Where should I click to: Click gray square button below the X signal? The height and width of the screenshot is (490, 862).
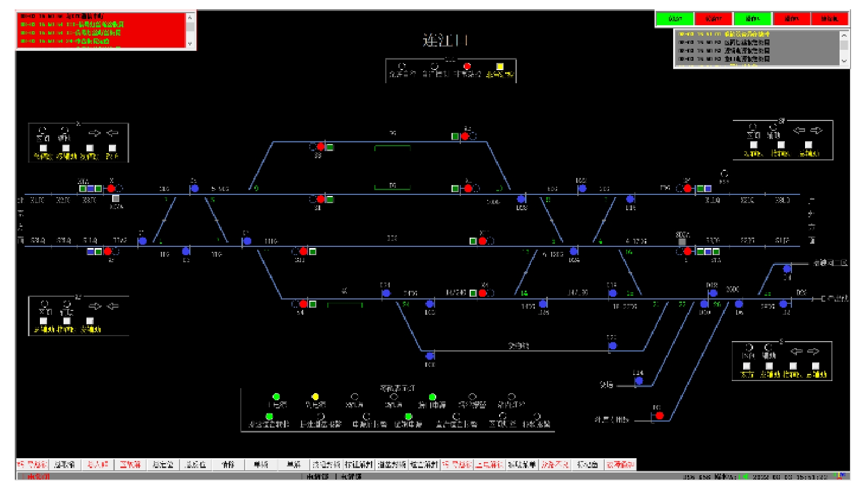[x=115, y=199]
